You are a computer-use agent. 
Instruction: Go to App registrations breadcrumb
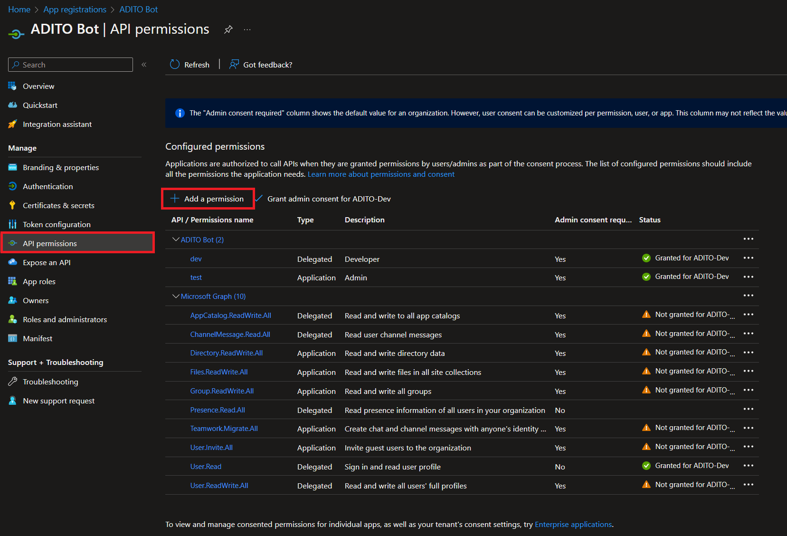click(x=75, y=10)
